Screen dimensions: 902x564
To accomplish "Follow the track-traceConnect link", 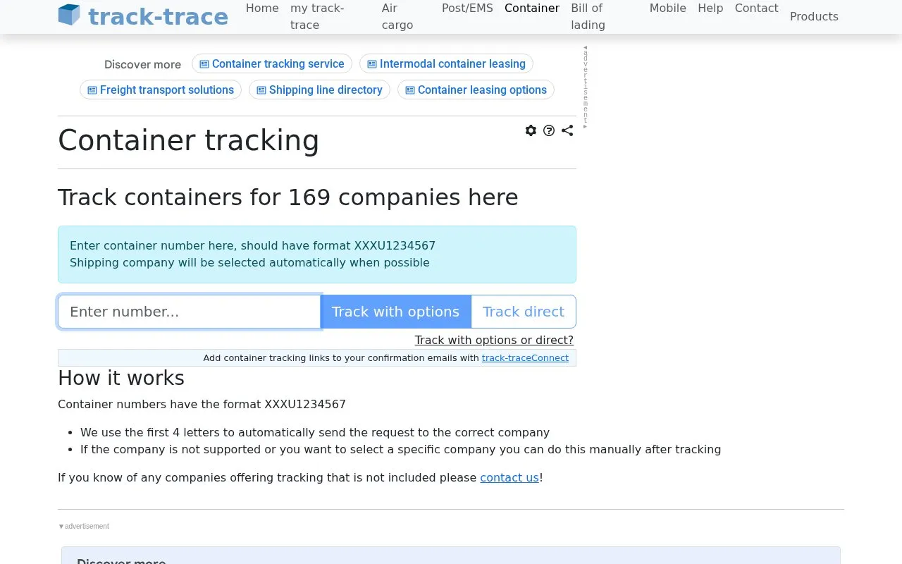I will [525, 357].
